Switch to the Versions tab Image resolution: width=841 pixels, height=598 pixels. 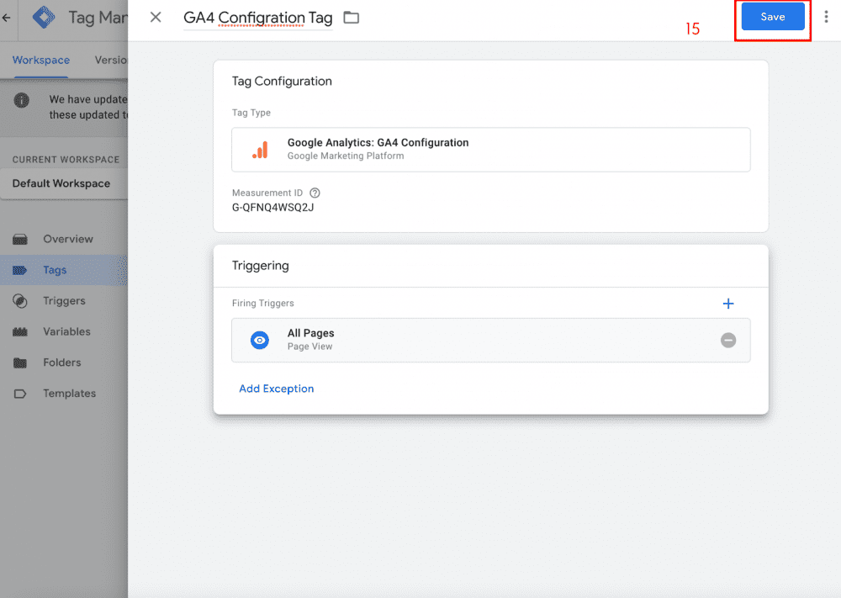pyautogui.click(x=111, y=60)
